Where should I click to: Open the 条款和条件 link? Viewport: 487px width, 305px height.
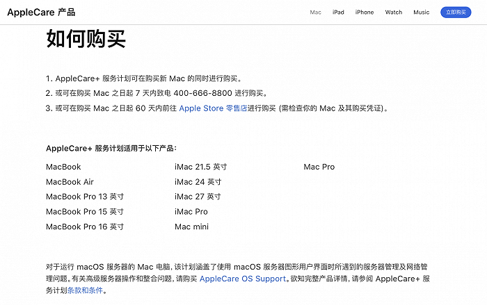(85, 290)
